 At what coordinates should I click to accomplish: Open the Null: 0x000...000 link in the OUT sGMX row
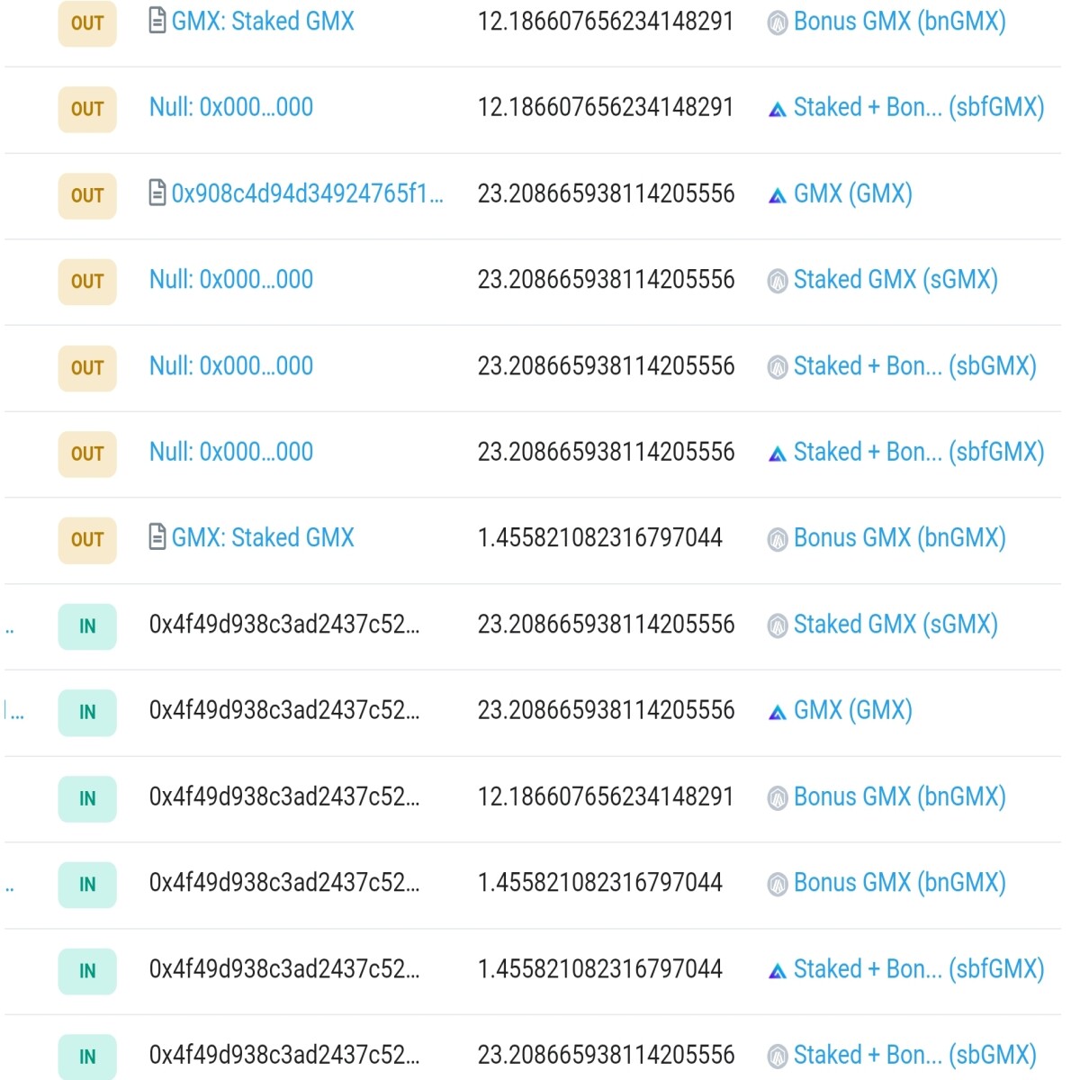(231, 280)
